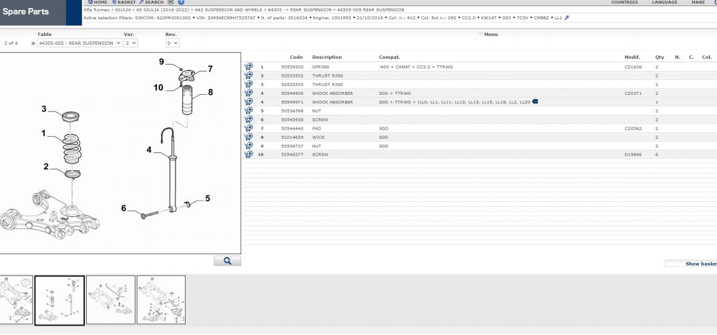Click modification code D19866
Image resolution: width=717 pixels, height=335 pixels.
tap(633, 154)
